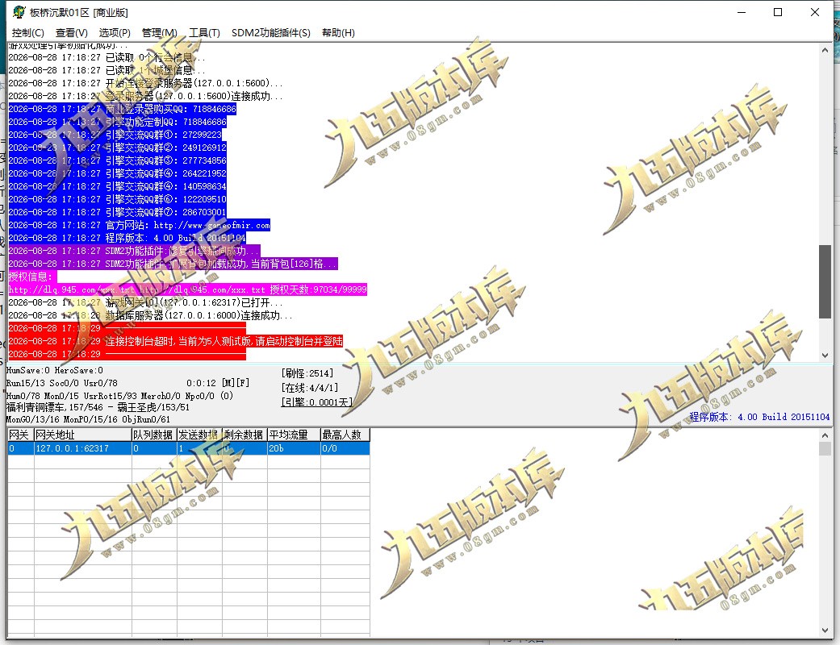The height and width of the screenshot is (645, 840).
Task: Click 程序版本: 4.00 Build 20151104 blue label
Action: tap(759, 417)
